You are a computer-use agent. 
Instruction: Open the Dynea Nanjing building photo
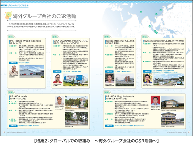125,80
